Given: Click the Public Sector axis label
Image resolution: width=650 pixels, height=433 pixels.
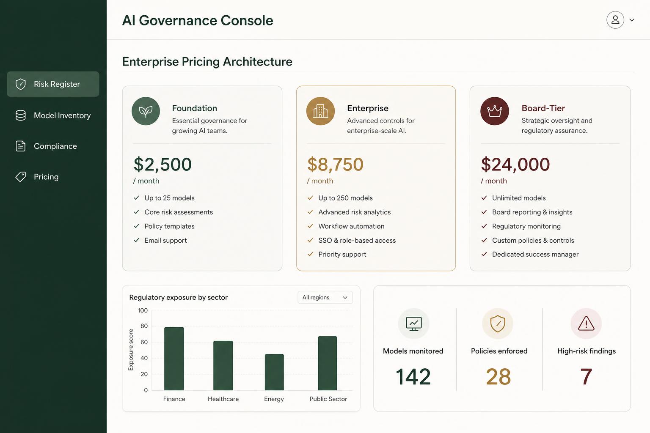Looking at the screenshot, I should pos(328,399).
